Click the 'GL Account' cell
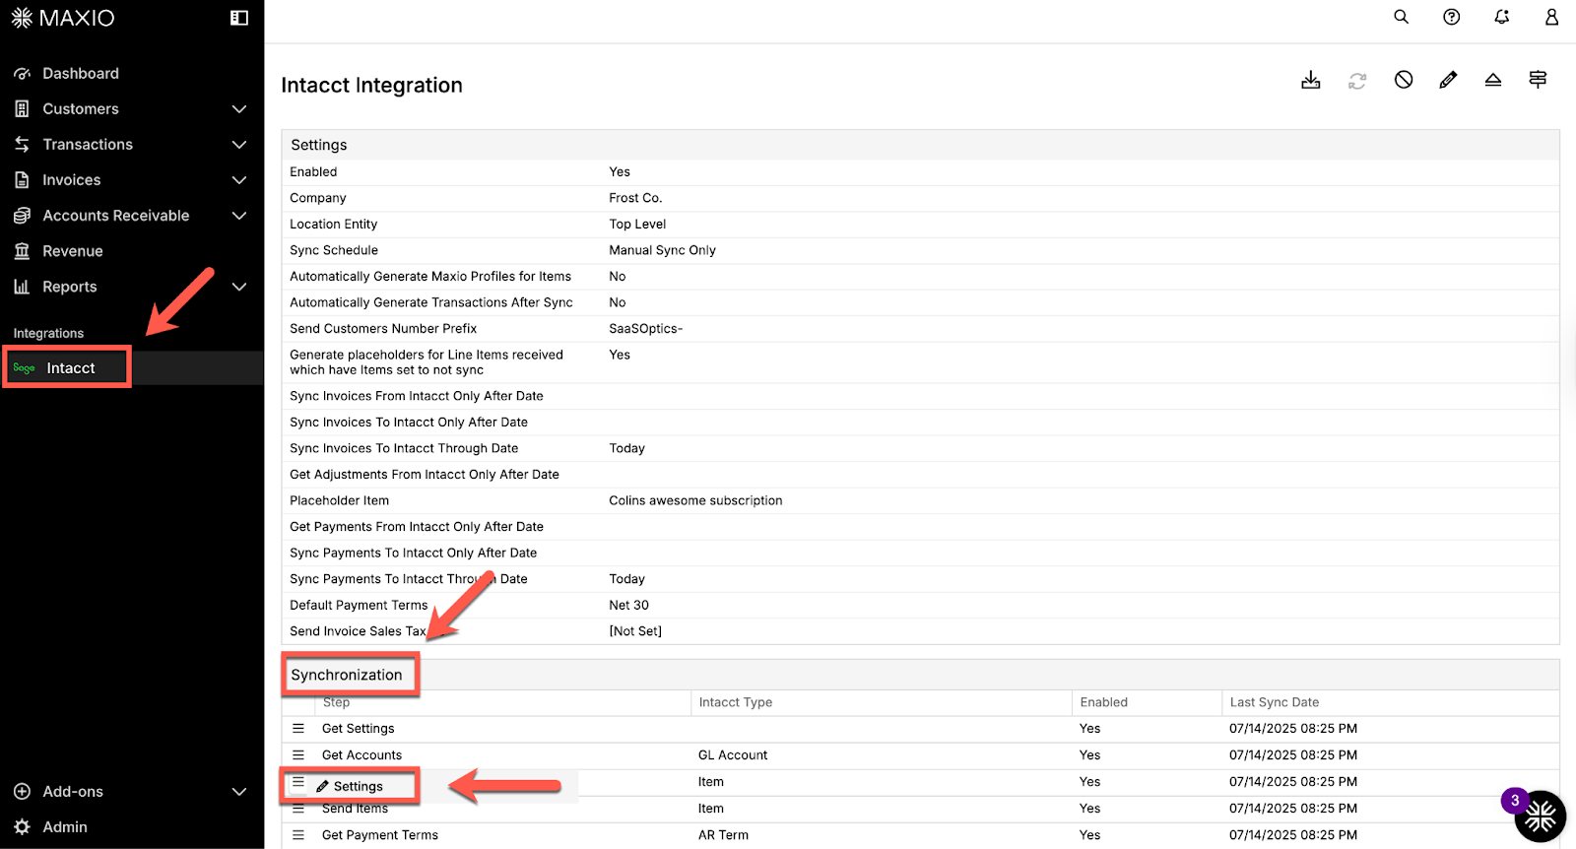 (733, 755)
